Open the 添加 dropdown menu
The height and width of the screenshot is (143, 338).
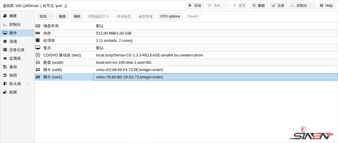tap(45, 16)
